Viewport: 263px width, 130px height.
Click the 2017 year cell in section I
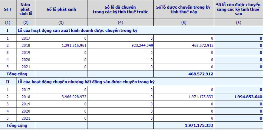click(x=26, y=38)
